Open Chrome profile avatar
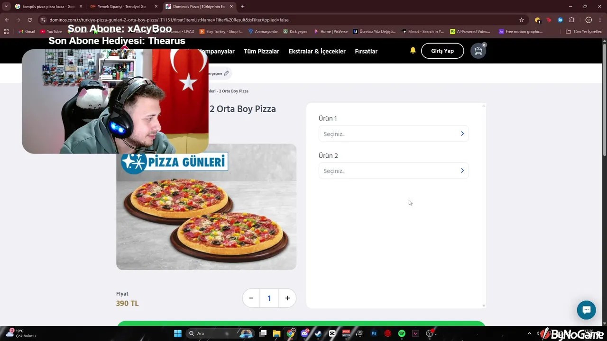Image resolution: width=607 pixels, height=341 pixels. (x=589, y=20)
